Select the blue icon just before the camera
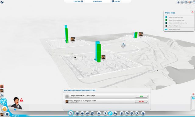The width and height of the screenshot is (195, 117). (x=93, y=113)
